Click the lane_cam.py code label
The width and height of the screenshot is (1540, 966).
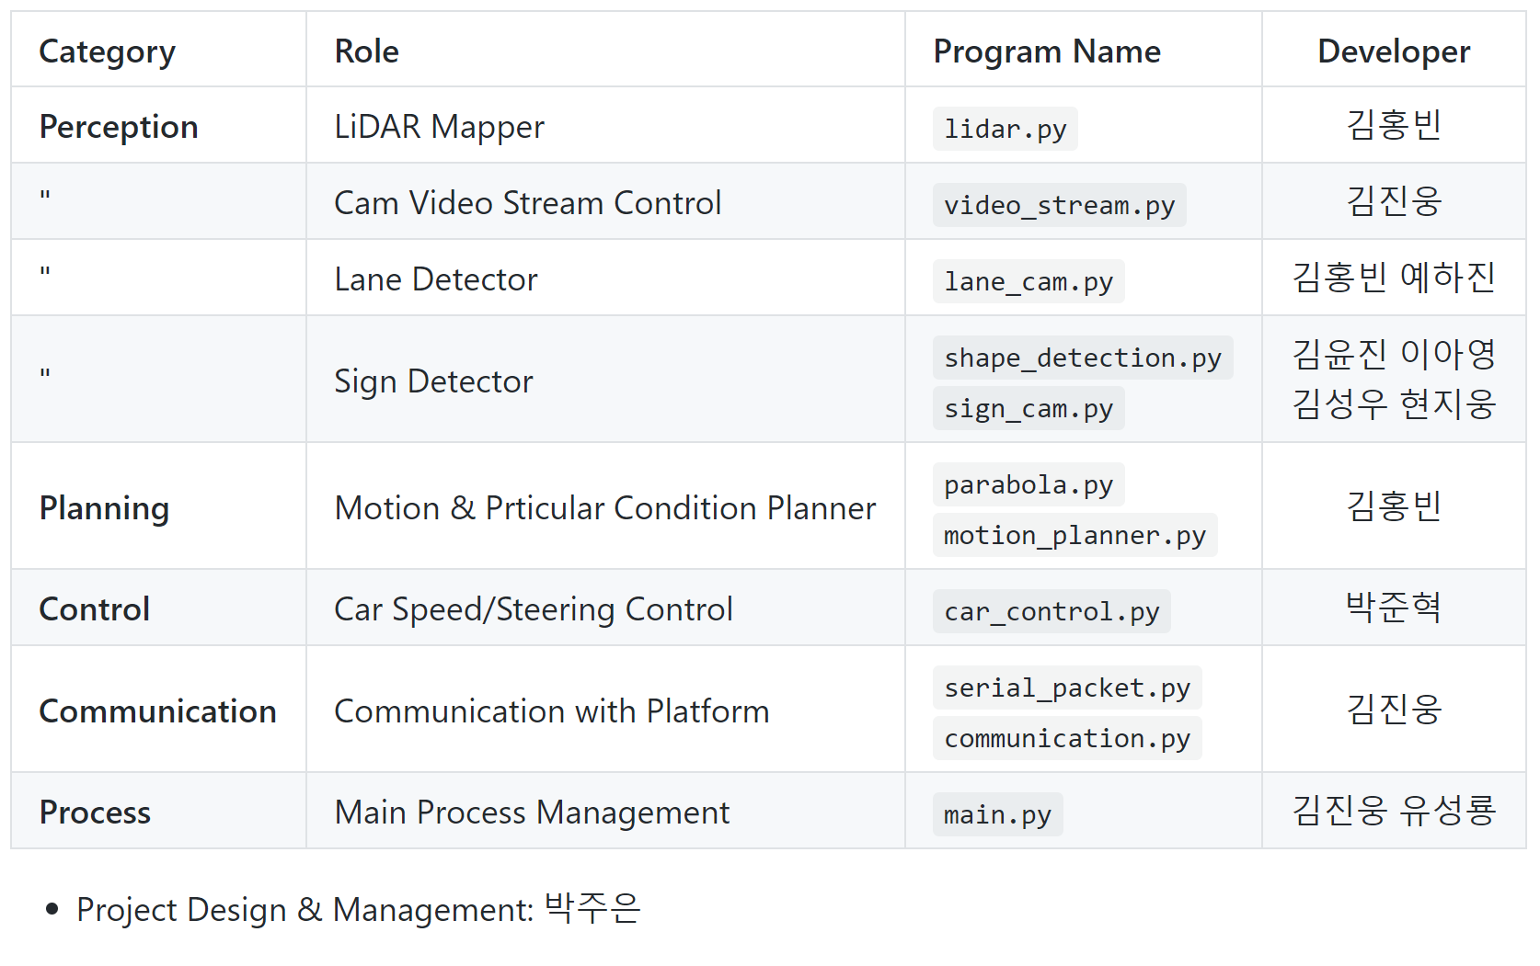1029,281
